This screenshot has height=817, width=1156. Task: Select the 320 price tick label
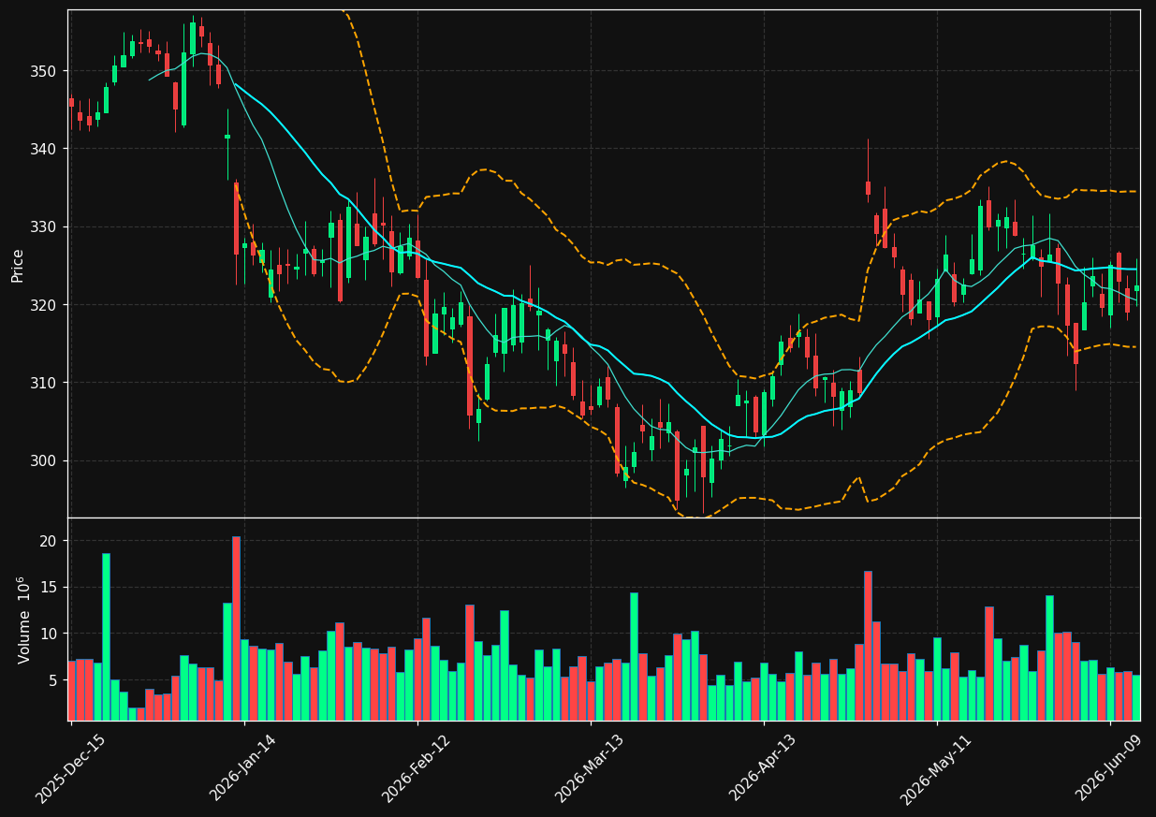[x=43, y=305]
